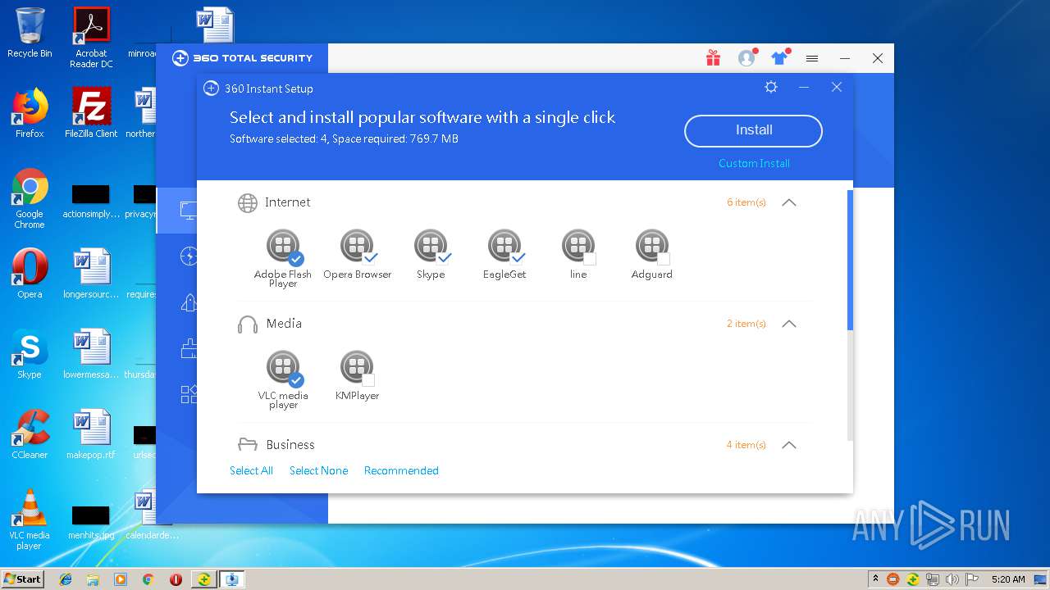Collapse the Media section chevron
This screenshot has height=590, width=1050.
coord(789,324)
